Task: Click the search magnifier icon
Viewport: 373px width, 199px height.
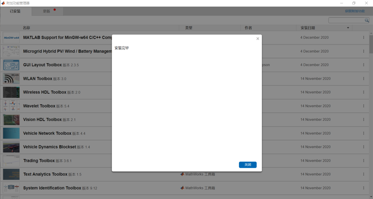Action: [x=367, y=20]
